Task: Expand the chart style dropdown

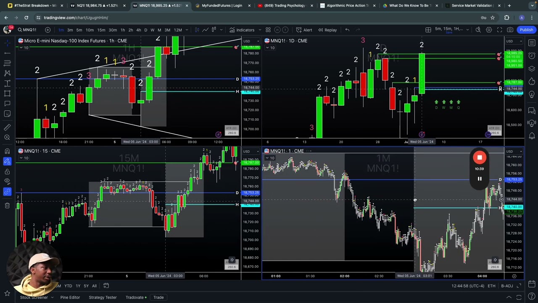Action: coord(221,30)
